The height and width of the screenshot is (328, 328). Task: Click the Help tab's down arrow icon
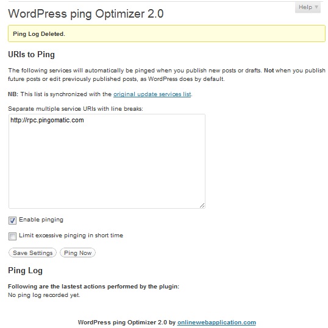(x=316, y=7)
